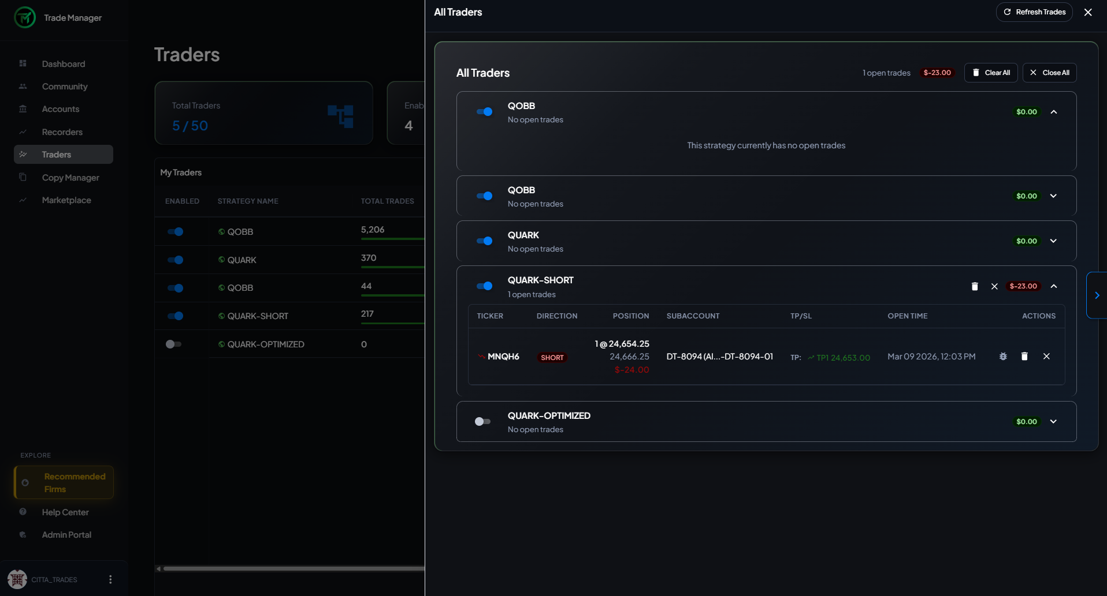Turn off the QUARK-SHORT toggle in All Traders
The image size is (1107, 596).
(x=484, y=286)
